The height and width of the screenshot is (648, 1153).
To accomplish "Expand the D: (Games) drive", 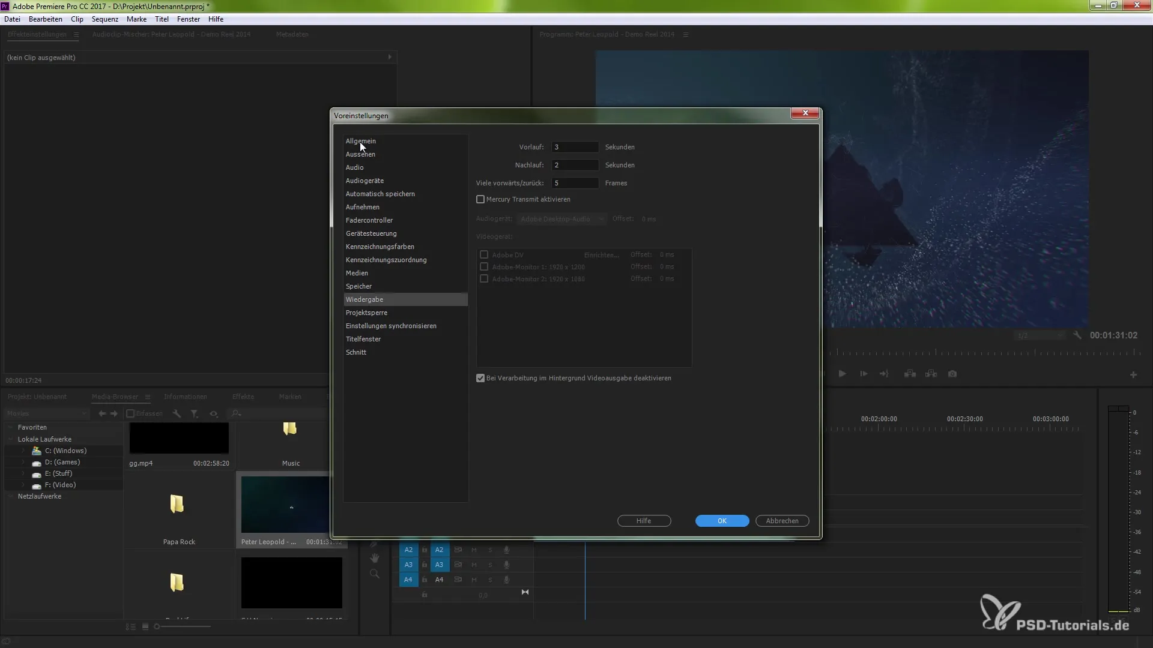I will (x=23, y=462).
